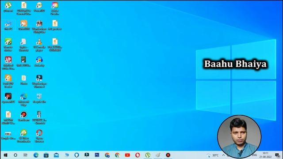Image resolution: width=283 pixels, height=159 pixels.
Task: Launch the MiniTool uTube red shortcut
Action: pyautogui.click(x=8, y=63)
